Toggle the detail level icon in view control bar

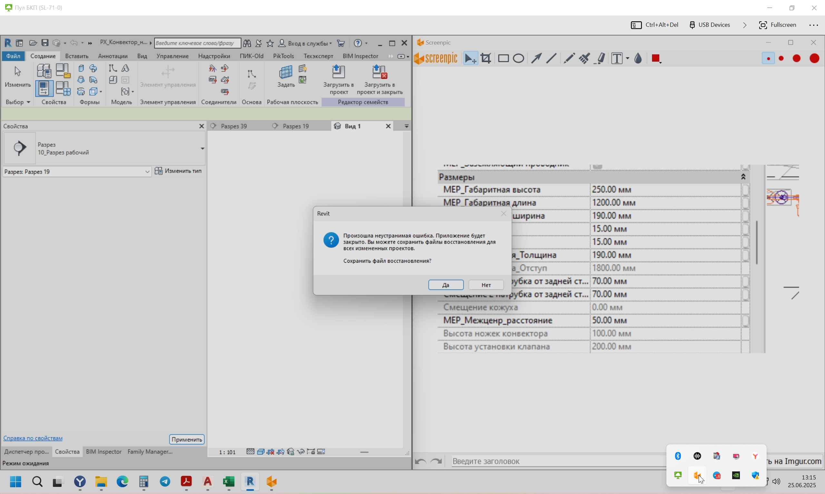coord(250,452)
